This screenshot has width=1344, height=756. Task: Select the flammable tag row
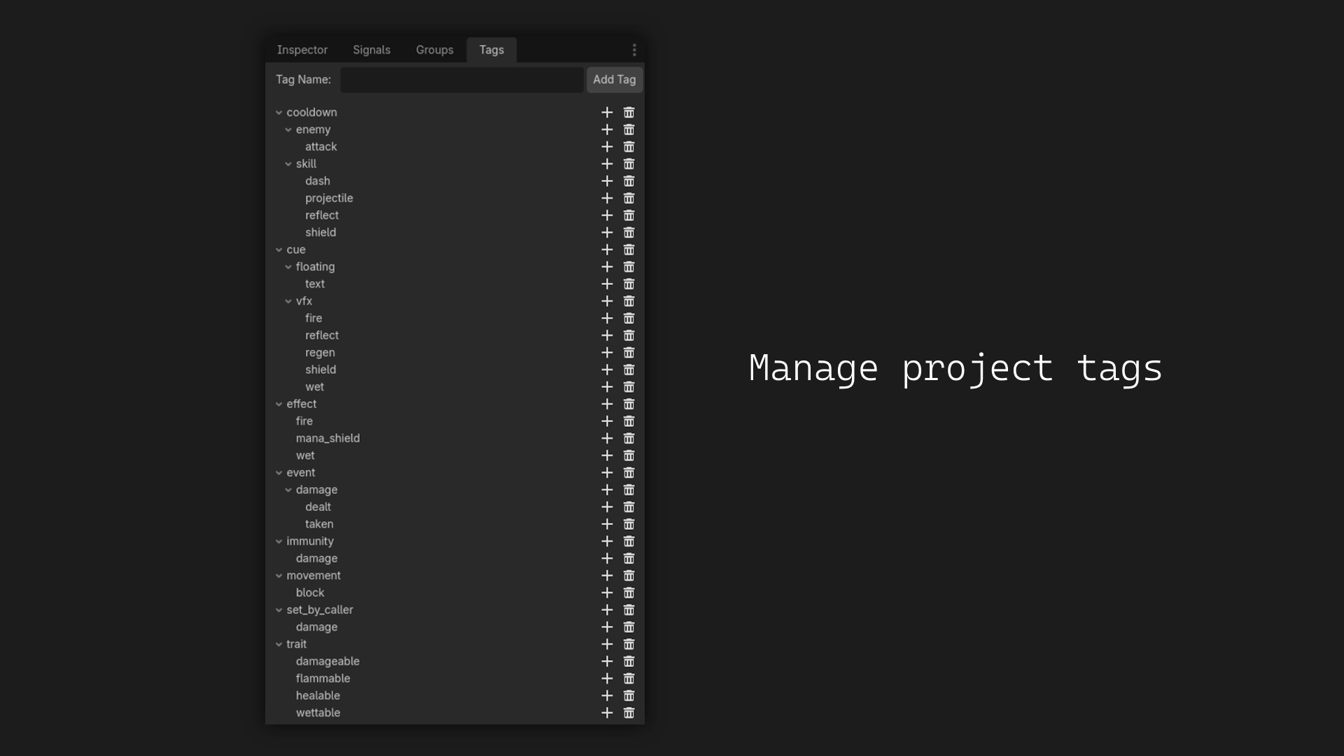[x=455, y=678]
